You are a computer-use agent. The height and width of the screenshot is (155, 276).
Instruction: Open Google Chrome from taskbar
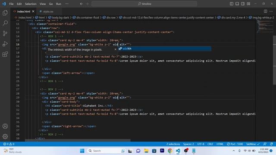[170, 151]
